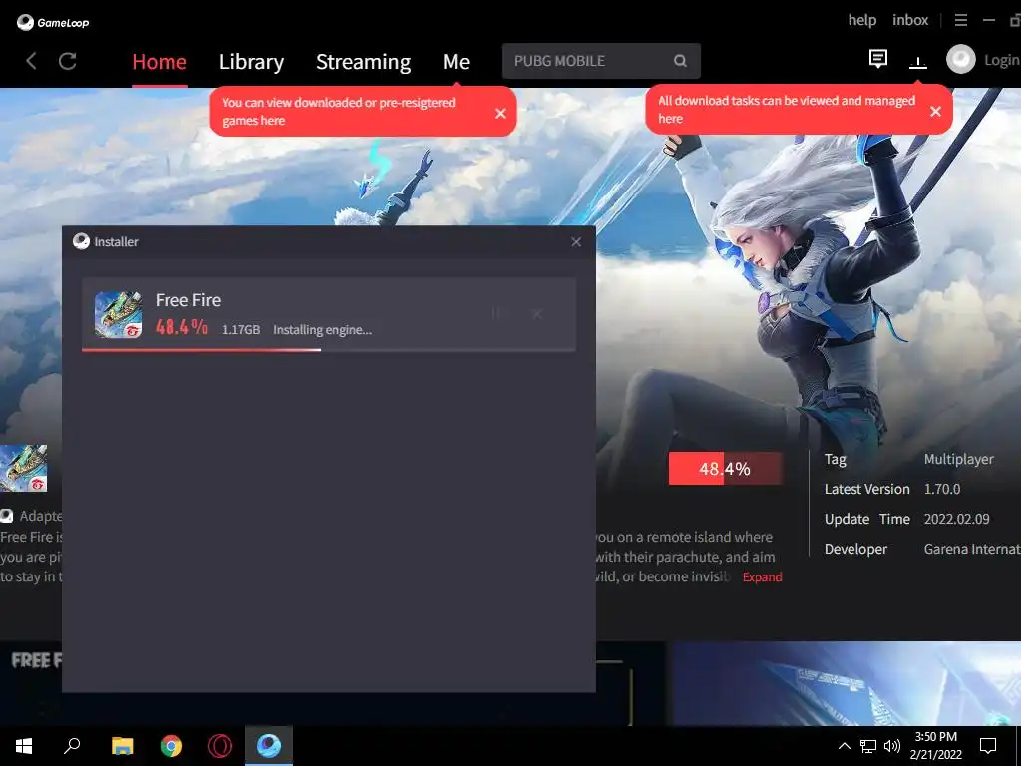
Task: Click the 1.70.0 version value
Action: (941, 489)
